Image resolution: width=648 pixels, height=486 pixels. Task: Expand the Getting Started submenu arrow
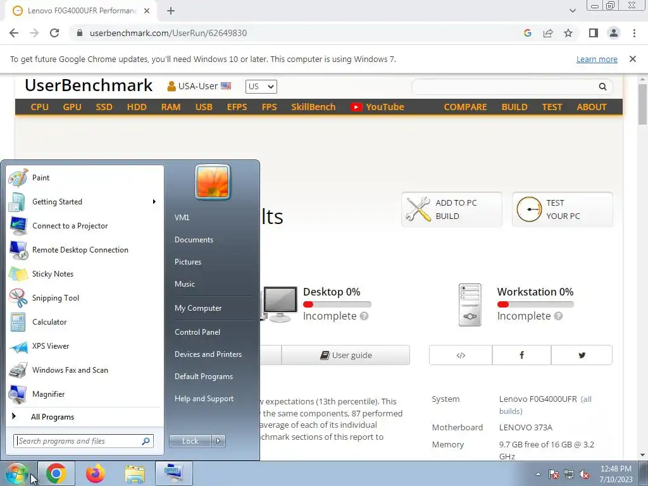154,202
